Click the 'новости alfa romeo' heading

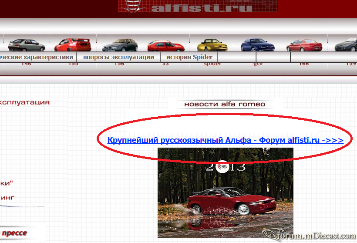pos(225,105)
